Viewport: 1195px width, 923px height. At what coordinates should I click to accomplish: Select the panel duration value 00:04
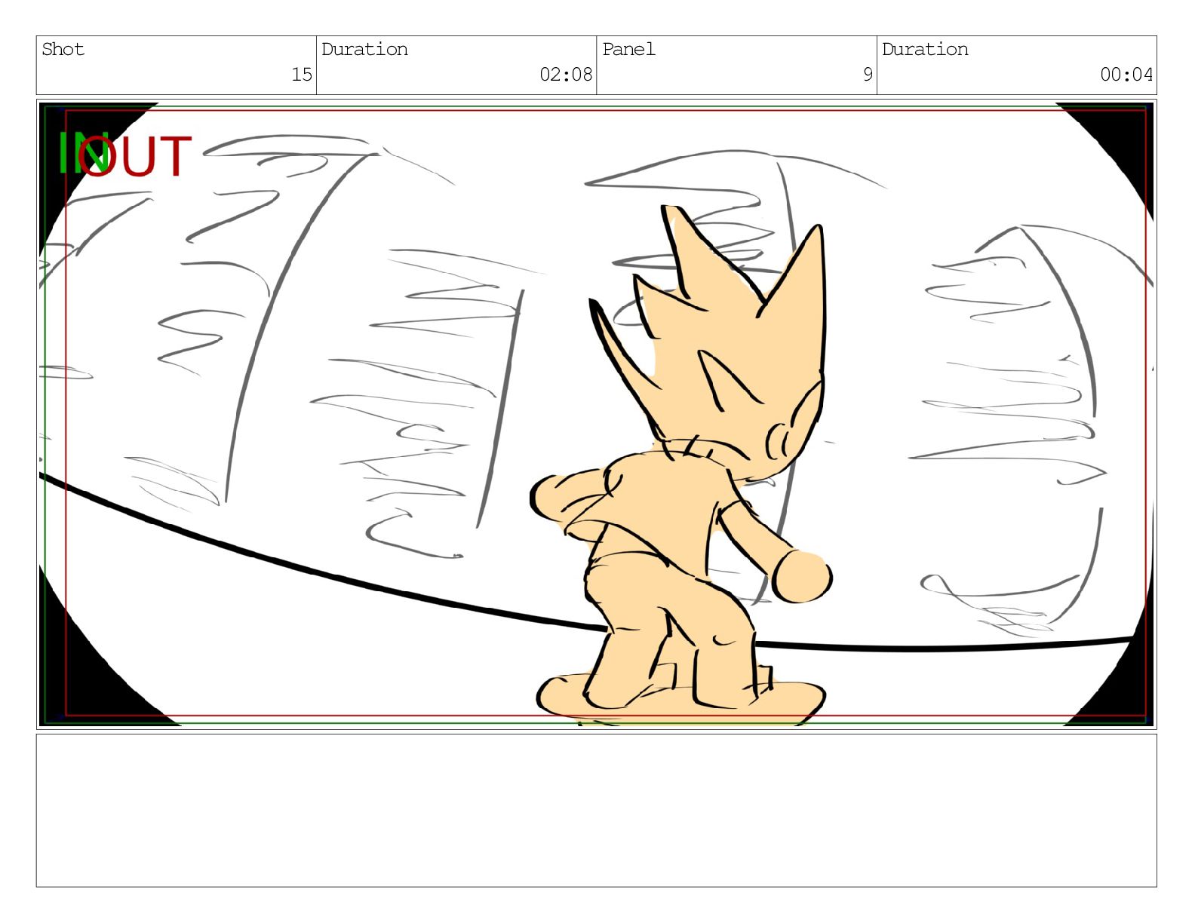pyautogui.click(x=1126, y=75)
